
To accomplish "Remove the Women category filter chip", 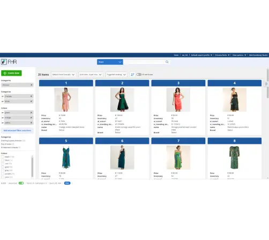I will tap(32, 85).
